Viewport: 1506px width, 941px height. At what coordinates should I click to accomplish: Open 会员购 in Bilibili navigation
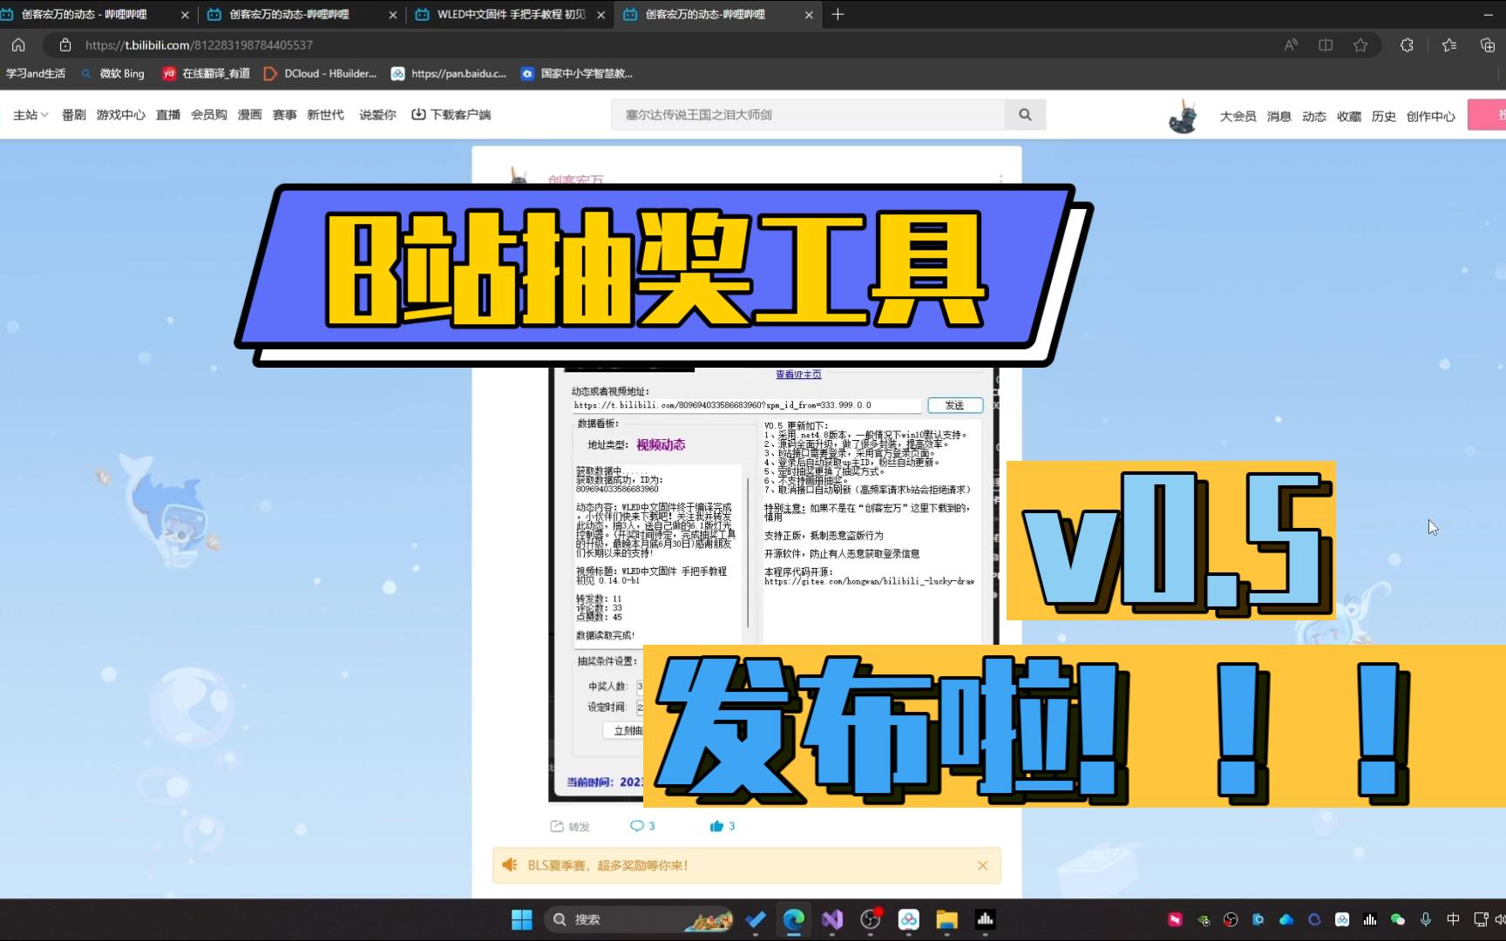(209, 115)
